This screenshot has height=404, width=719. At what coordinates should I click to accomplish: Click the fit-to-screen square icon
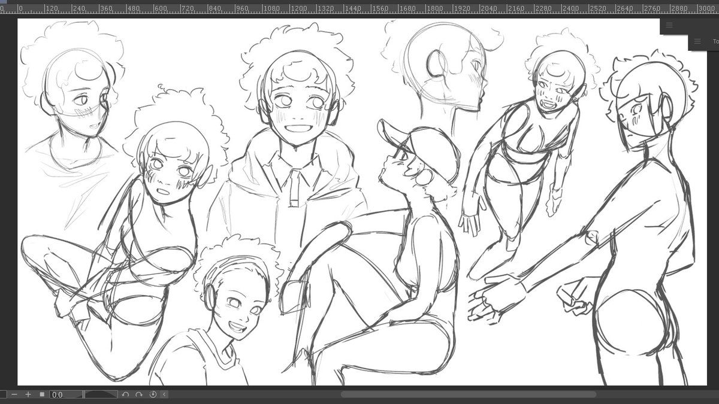pos(42,394)
